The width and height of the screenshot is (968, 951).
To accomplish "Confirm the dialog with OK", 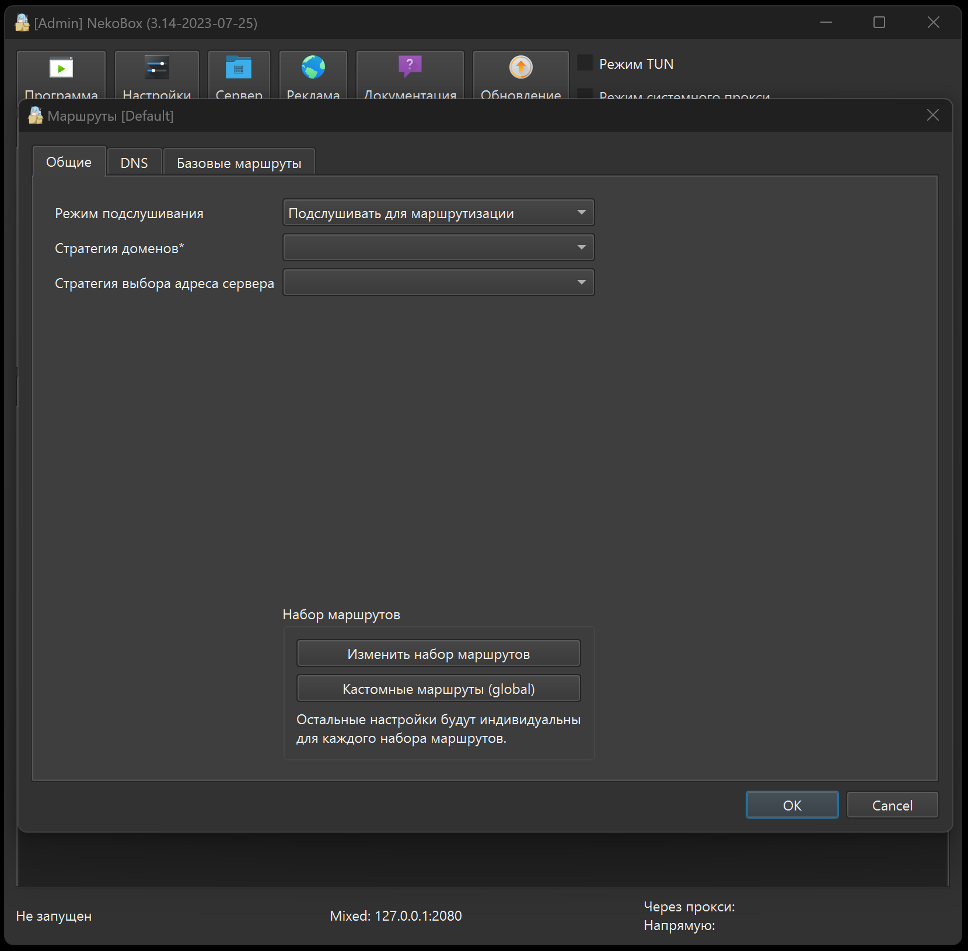I will 791,805.
